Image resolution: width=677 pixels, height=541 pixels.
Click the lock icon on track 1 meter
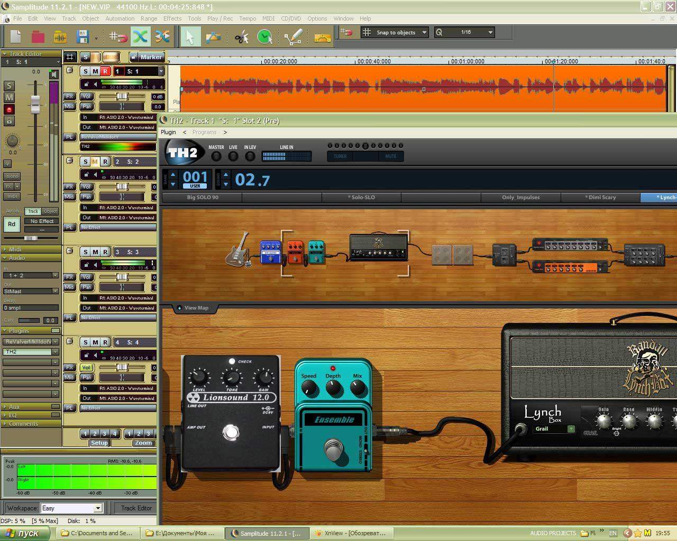point(86,85)
